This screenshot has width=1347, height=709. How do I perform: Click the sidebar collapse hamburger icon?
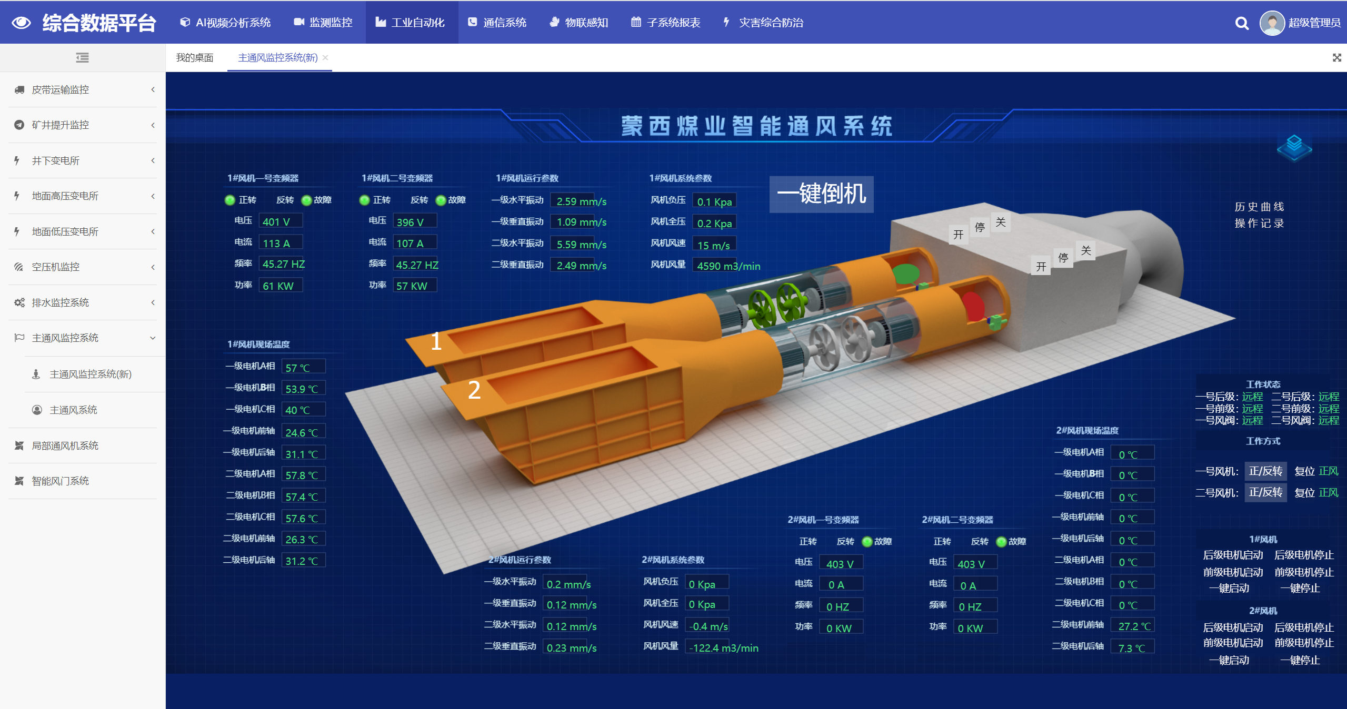click(82, 58)
